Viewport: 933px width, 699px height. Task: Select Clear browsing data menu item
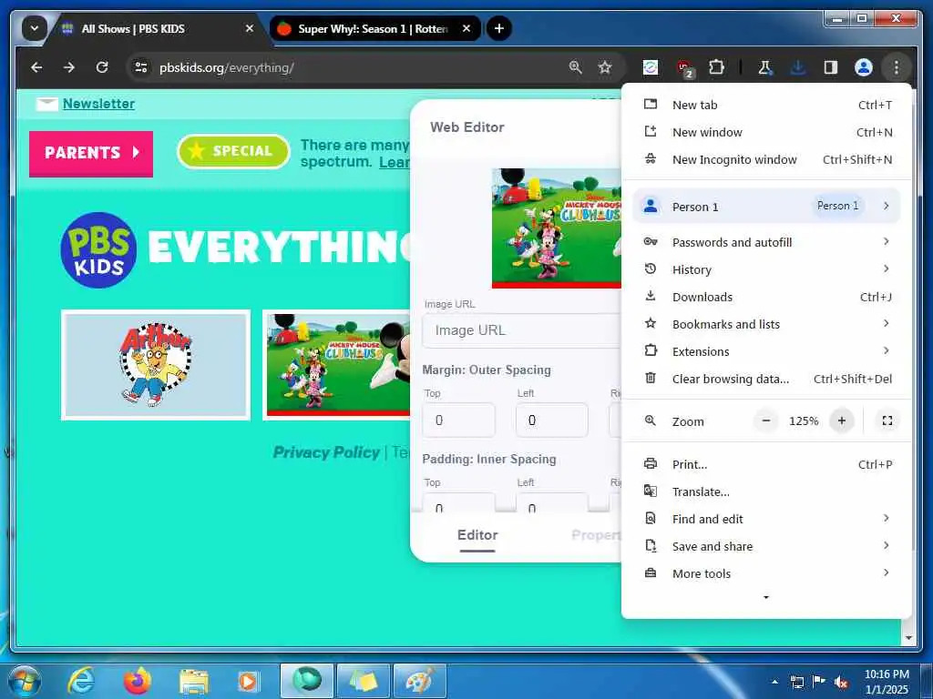766,379
